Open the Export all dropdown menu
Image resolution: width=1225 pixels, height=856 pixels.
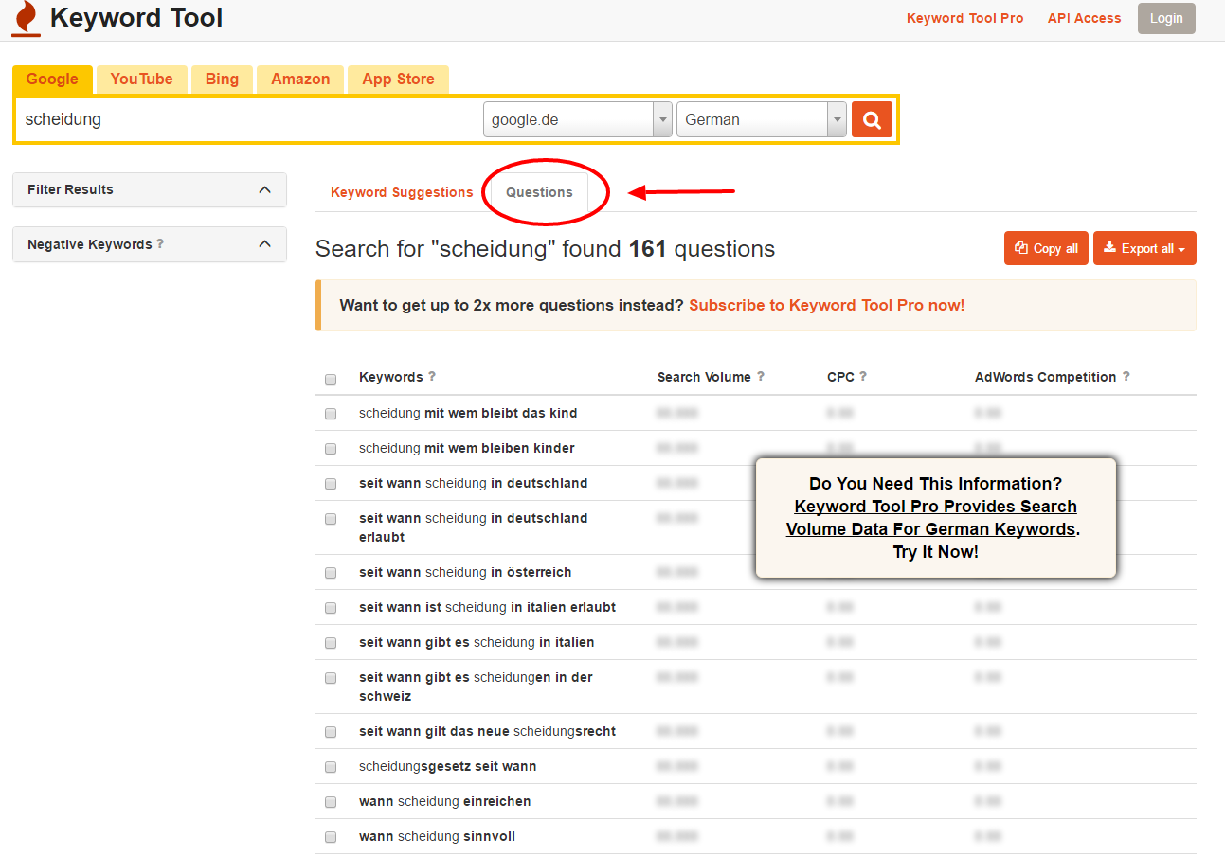point(1144,248)
